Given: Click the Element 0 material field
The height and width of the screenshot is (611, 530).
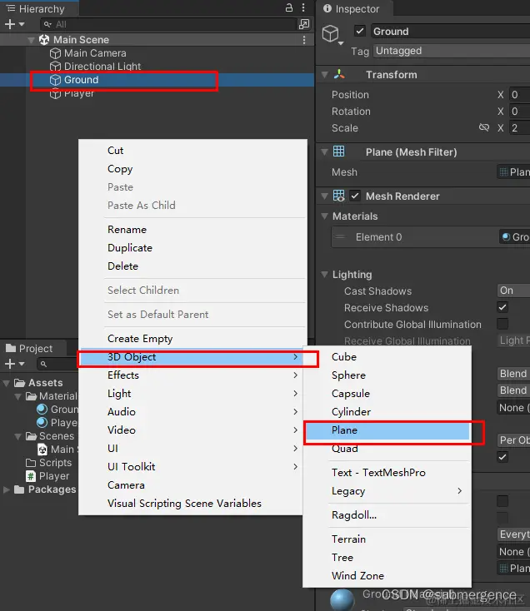Looking at the screenshot, I should click(x=515, y=237).
